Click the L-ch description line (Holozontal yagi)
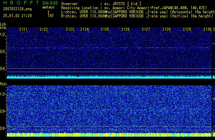 [x=138, y=12]
